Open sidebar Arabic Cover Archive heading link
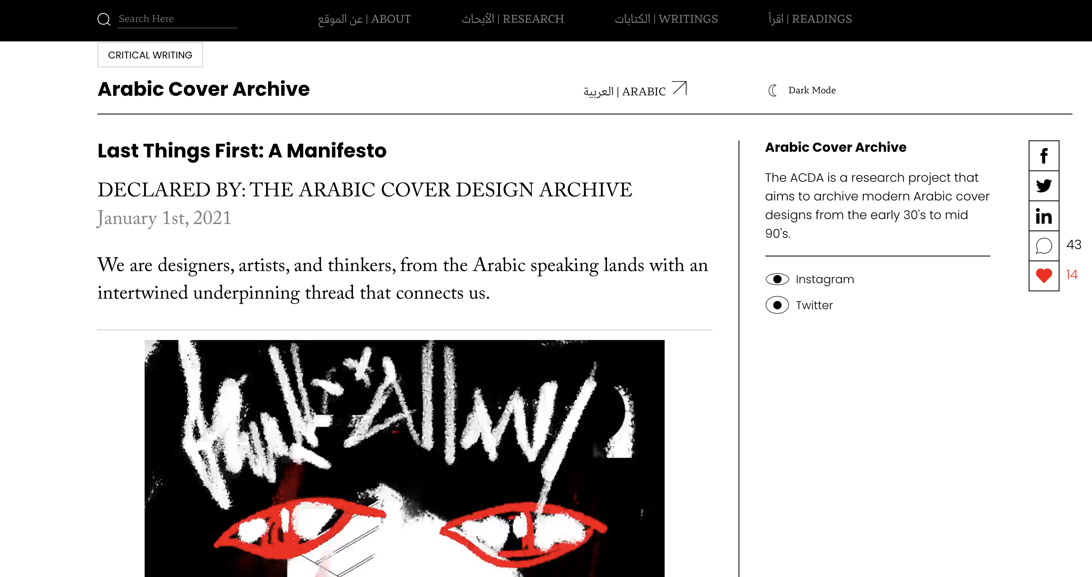Screen dimensions: 1092x577 pos(836,147)
